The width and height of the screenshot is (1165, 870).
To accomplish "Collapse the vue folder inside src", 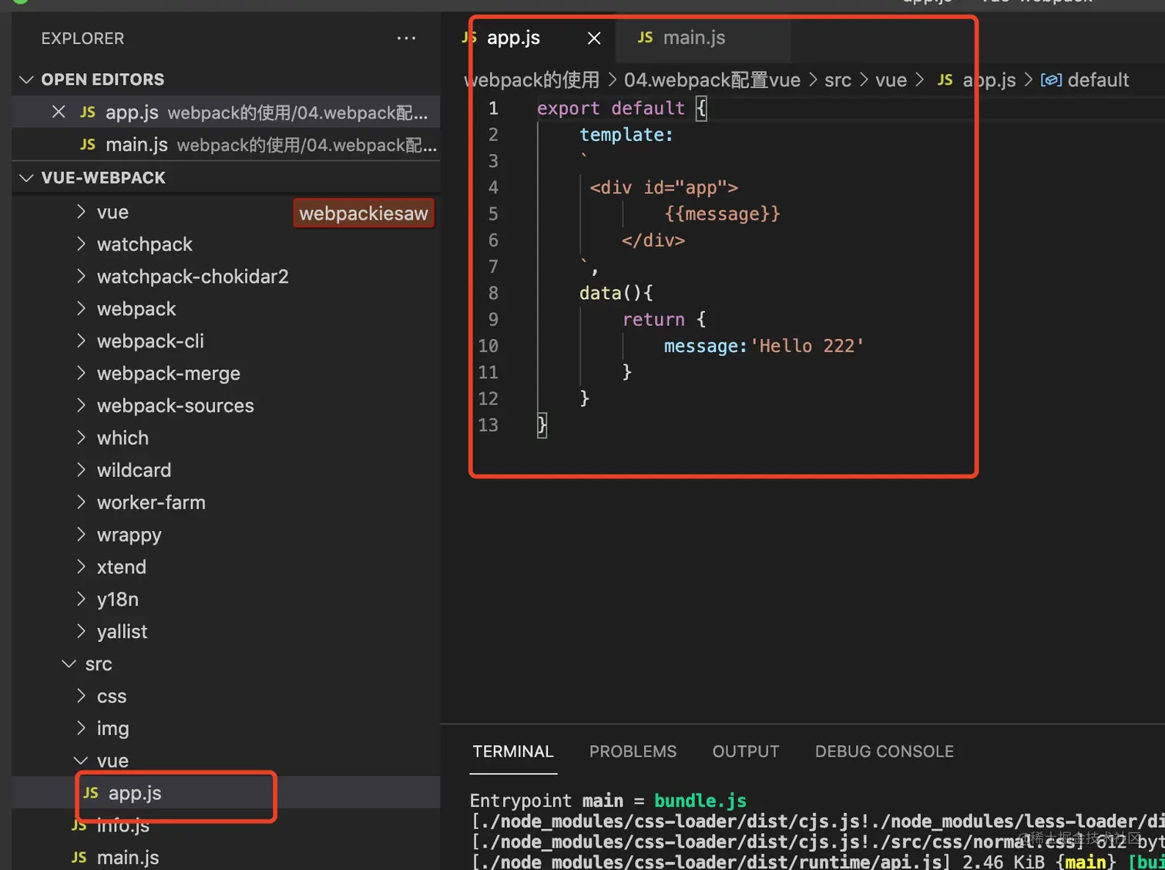I will pos(81,761).
